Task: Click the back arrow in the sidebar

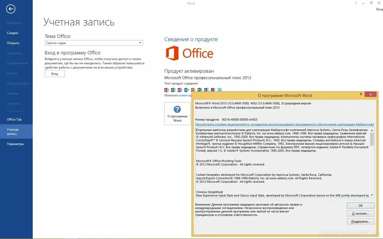Action: click(x=10, y=9)
